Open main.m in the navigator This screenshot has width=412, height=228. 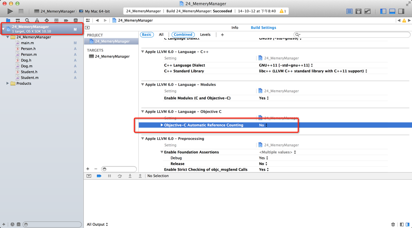tap(27, 43)
